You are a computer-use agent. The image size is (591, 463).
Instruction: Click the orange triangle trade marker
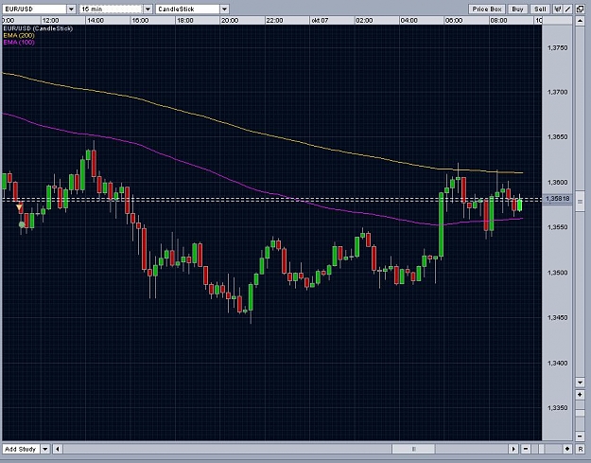pos(19,207)
